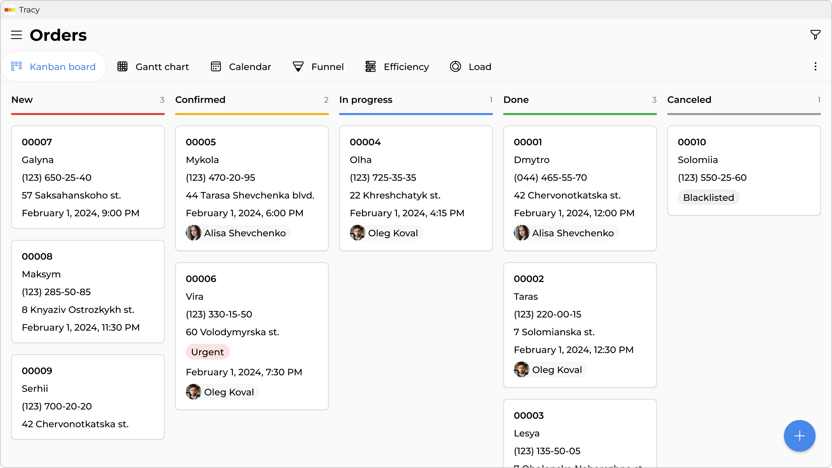Click the red bar under New column
The height and width of the screenshot is (468, 832).
click(x=88, y=114)
